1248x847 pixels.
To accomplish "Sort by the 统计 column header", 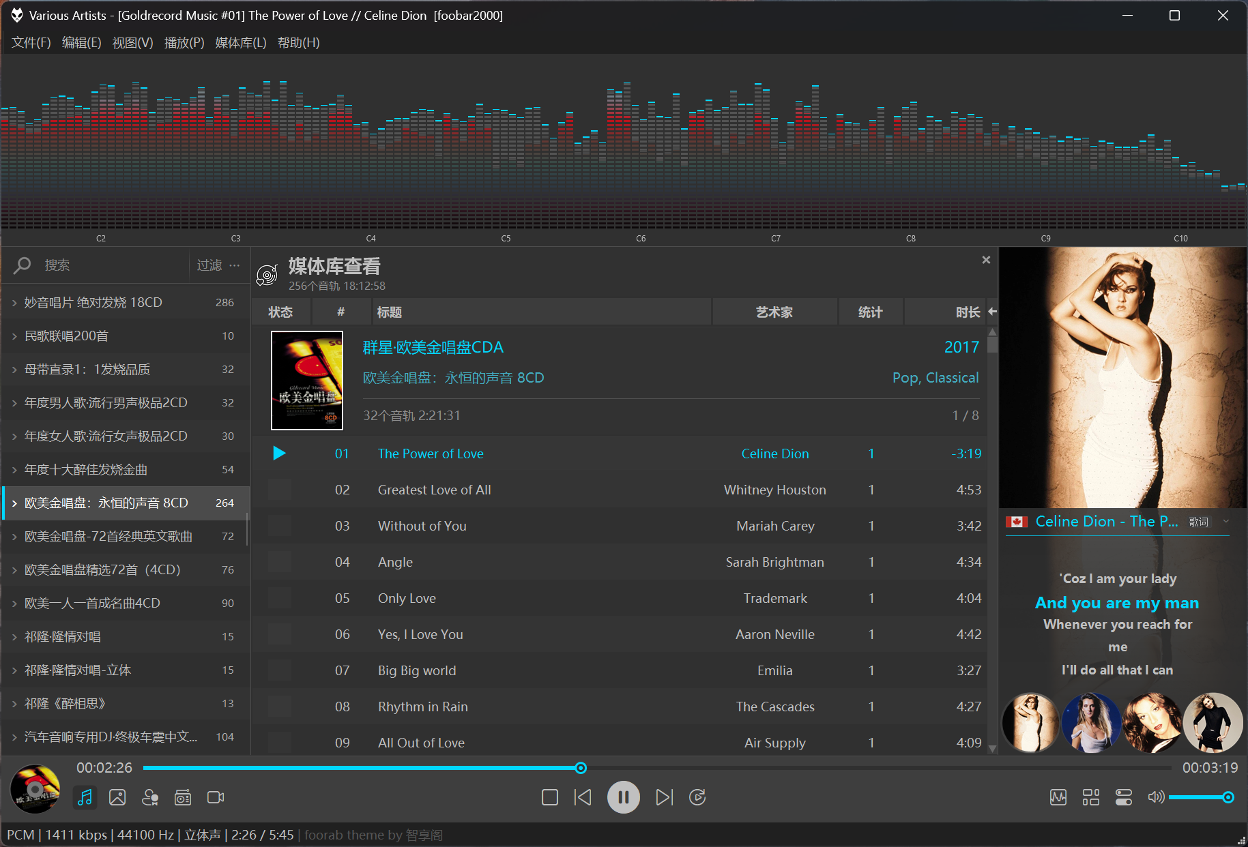I will pyautogui.click(x=871, y=312).
